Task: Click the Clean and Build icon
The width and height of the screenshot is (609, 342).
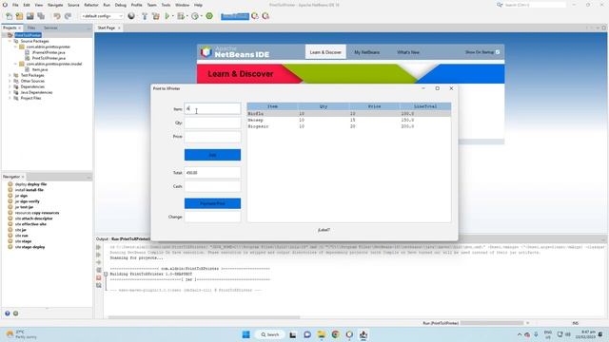Action: [x=156, y=16]
